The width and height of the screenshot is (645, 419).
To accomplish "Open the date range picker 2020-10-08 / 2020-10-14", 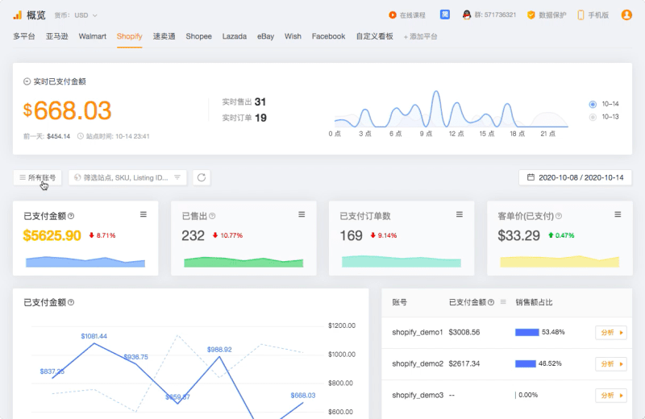I will tap(575, 177).
